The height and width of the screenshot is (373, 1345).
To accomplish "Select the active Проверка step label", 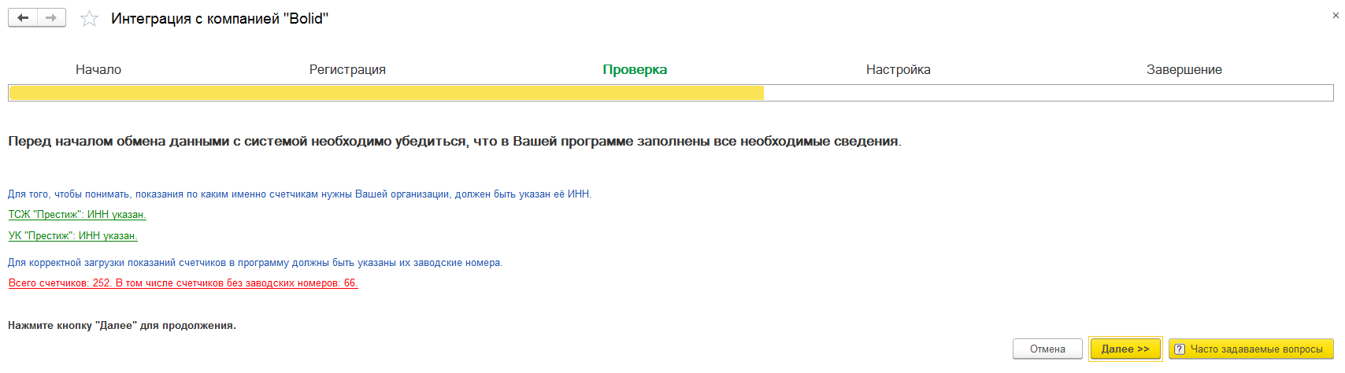I will [635, 69].
